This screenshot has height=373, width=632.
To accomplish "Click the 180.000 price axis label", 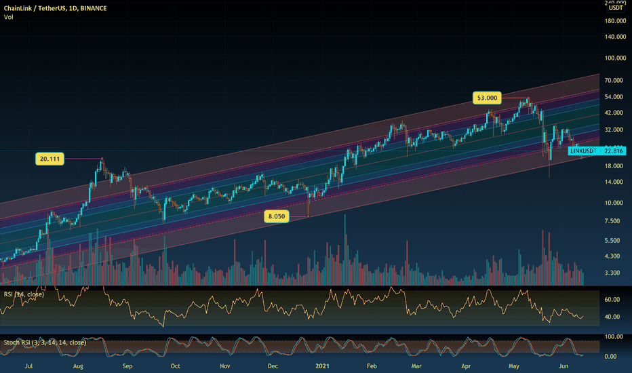I will (x=615, y=20).
